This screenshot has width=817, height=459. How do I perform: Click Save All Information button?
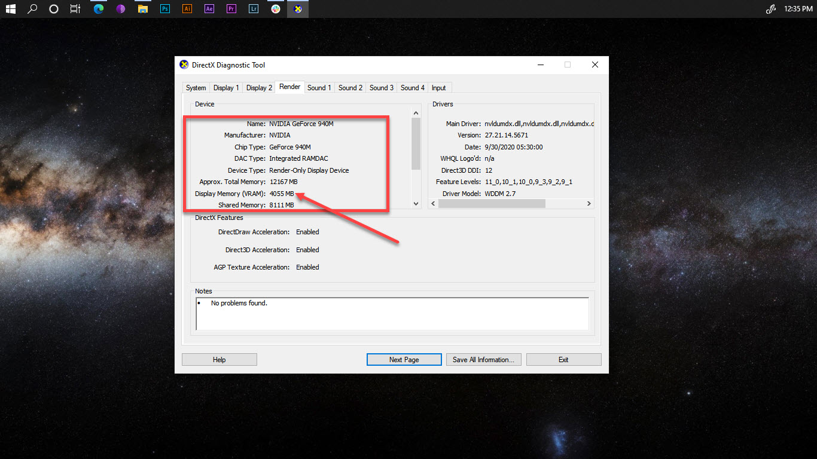pyautogui.click(x=483, y=359)
